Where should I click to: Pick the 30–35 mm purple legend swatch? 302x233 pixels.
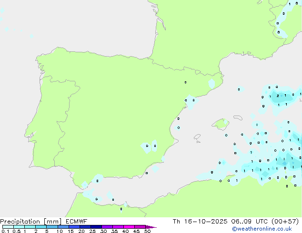(x=107, y=227)
